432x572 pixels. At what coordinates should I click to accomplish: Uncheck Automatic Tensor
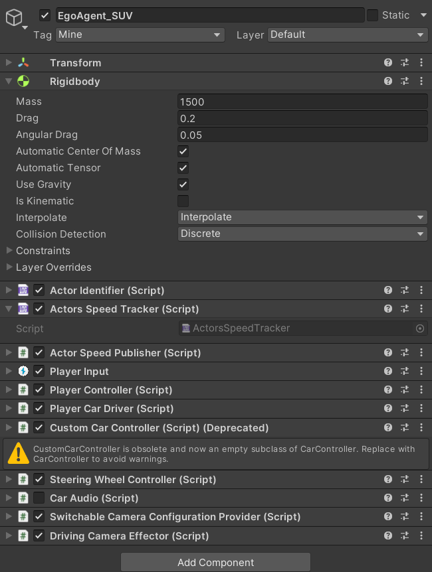[183, 168]
